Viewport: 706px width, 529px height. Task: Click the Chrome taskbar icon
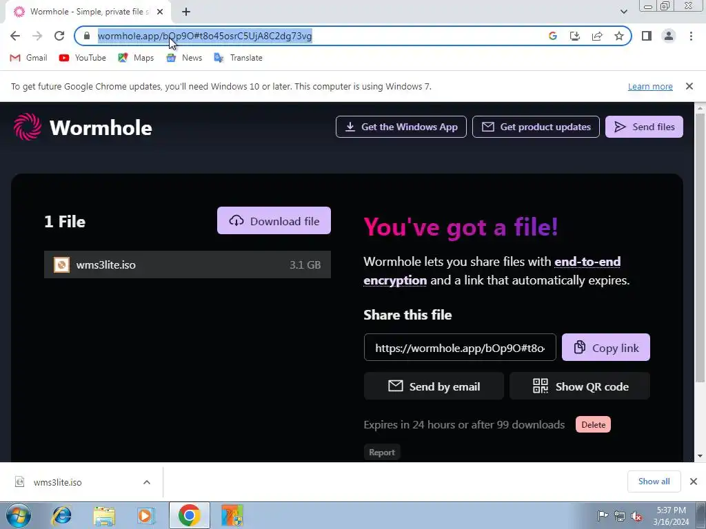pyautogui.click(x=189, y=515)
